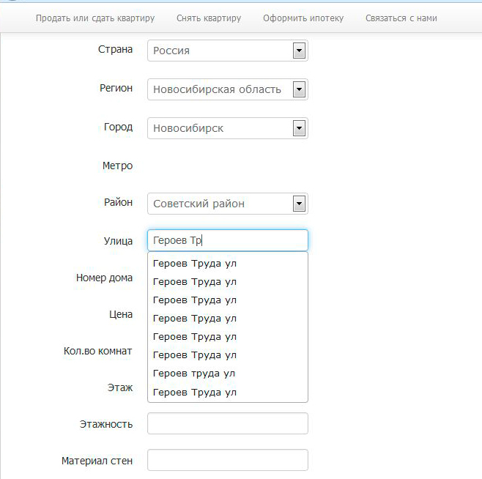482x479 pixels.
Task: Click the Материал стен input field
Action: (228, 460)
